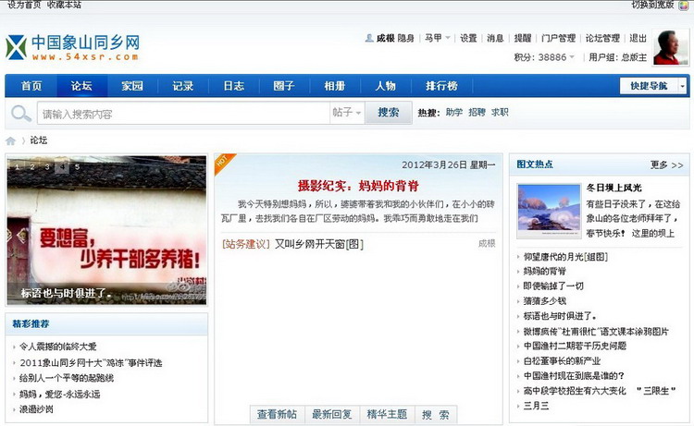Go to the 排行榜 navigation tab
The width and height of the screenshot is (694, 426).
click(x=441, y=86)
